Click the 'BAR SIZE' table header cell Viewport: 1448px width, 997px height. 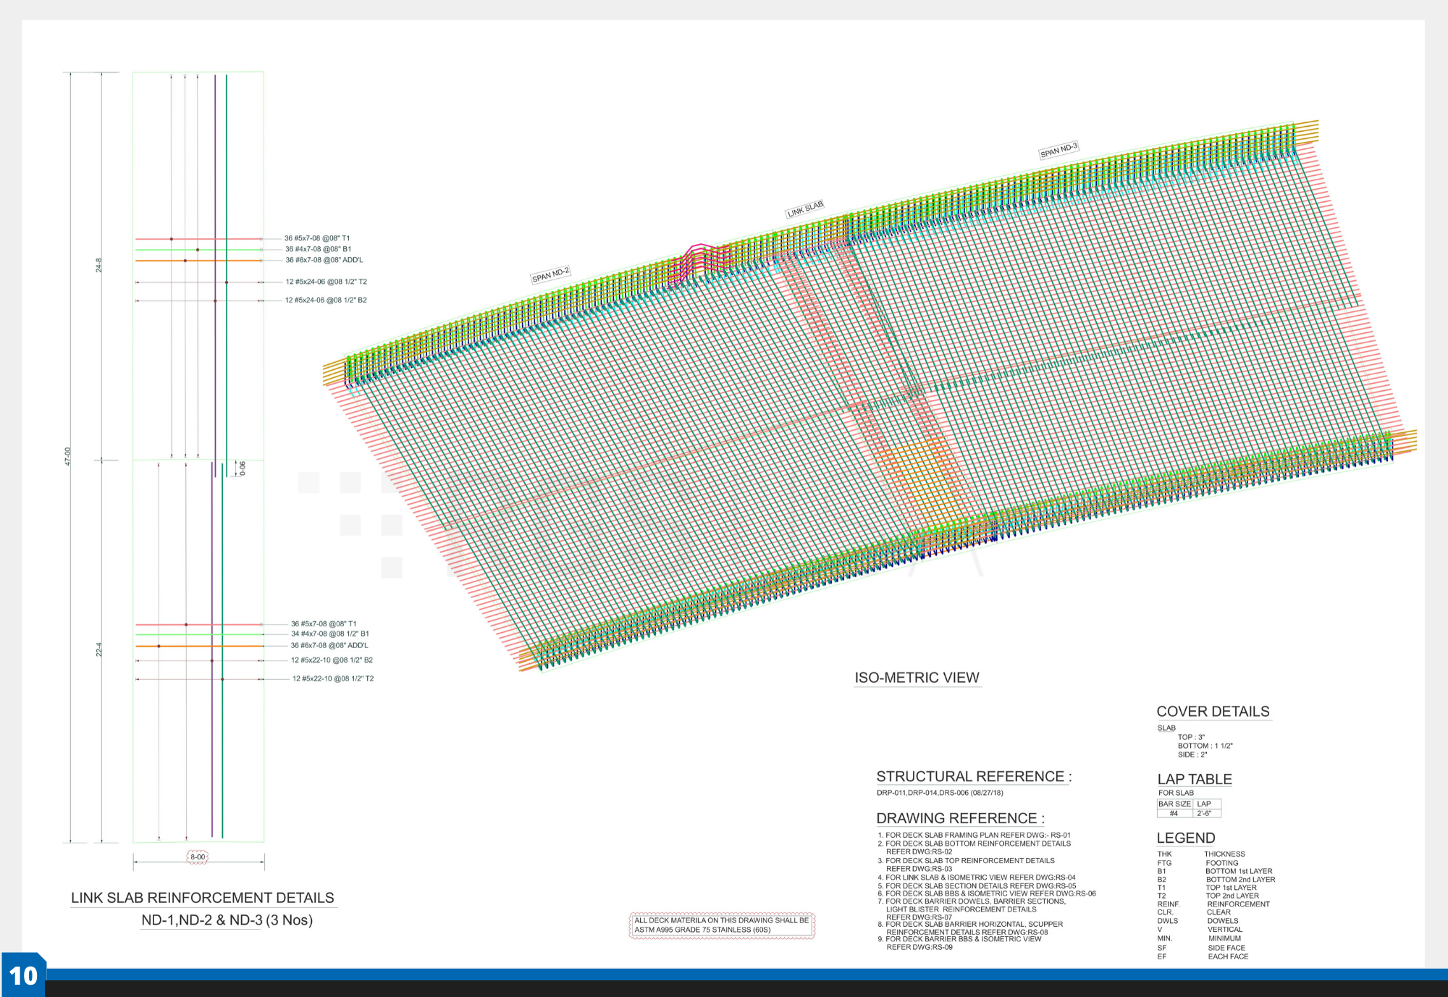(x=1174, y=804)
